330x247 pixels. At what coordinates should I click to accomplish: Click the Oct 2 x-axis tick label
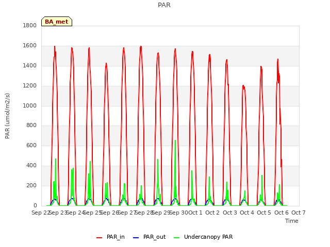(x=212, y=213)
